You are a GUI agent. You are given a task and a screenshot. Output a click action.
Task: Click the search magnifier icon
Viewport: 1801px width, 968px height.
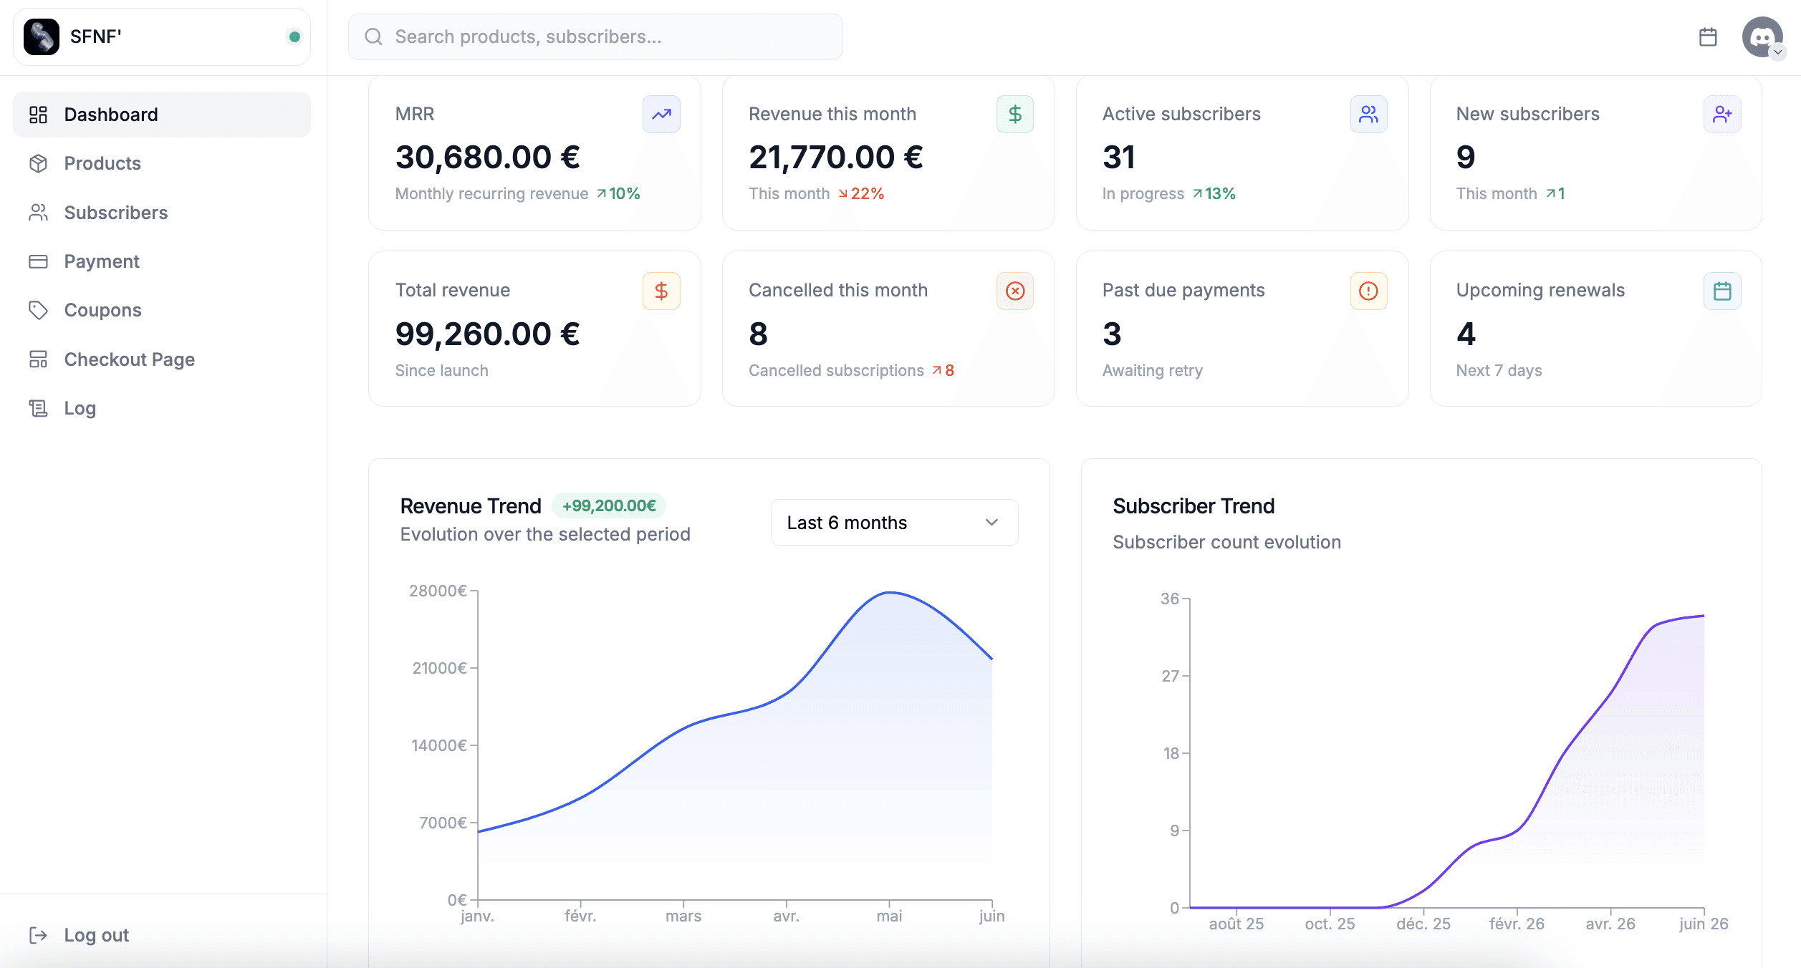373,37
